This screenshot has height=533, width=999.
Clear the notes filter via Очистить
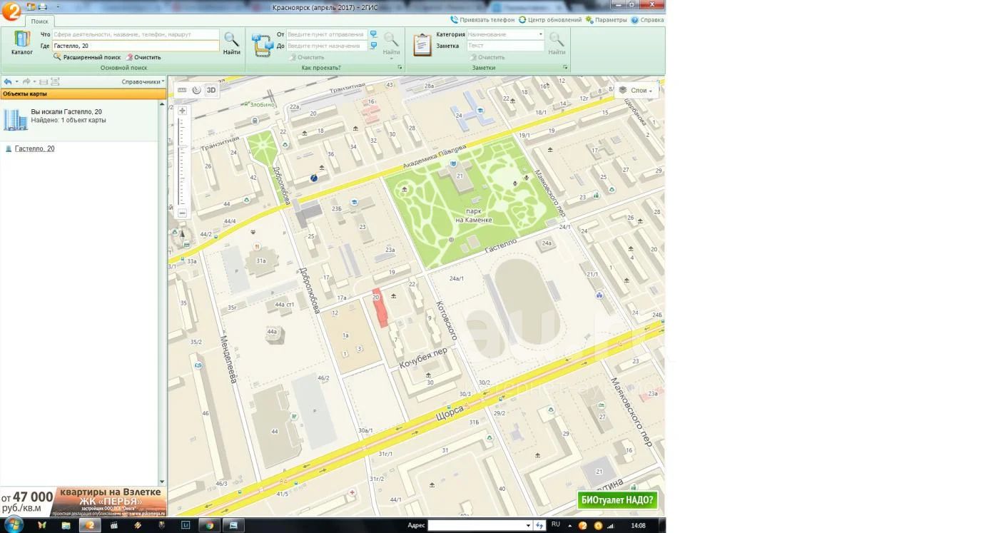(x=487, y=57)
